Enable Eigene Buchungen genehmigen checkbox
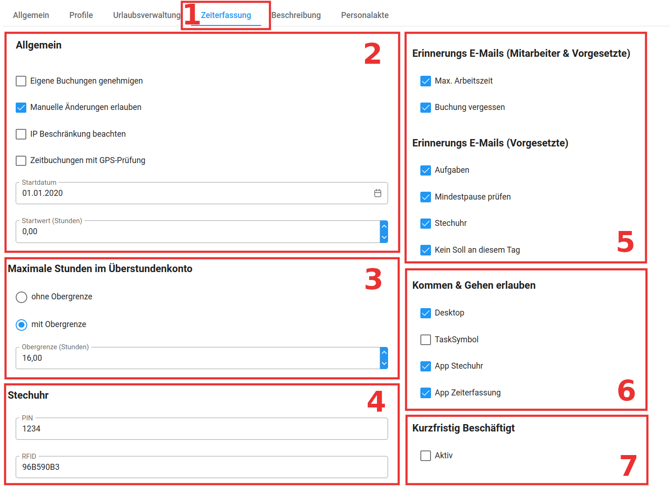670x492 pixels. coord(21,81)
